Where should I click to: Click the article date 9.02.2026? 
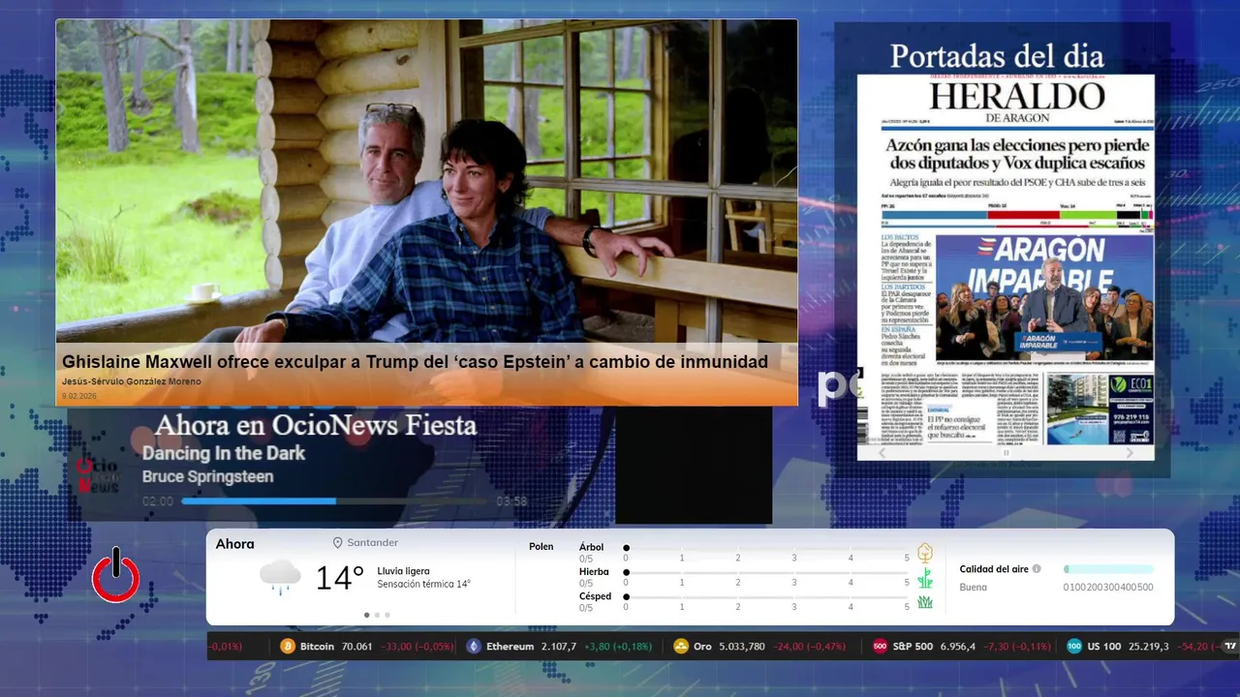[x=79, y=396]
